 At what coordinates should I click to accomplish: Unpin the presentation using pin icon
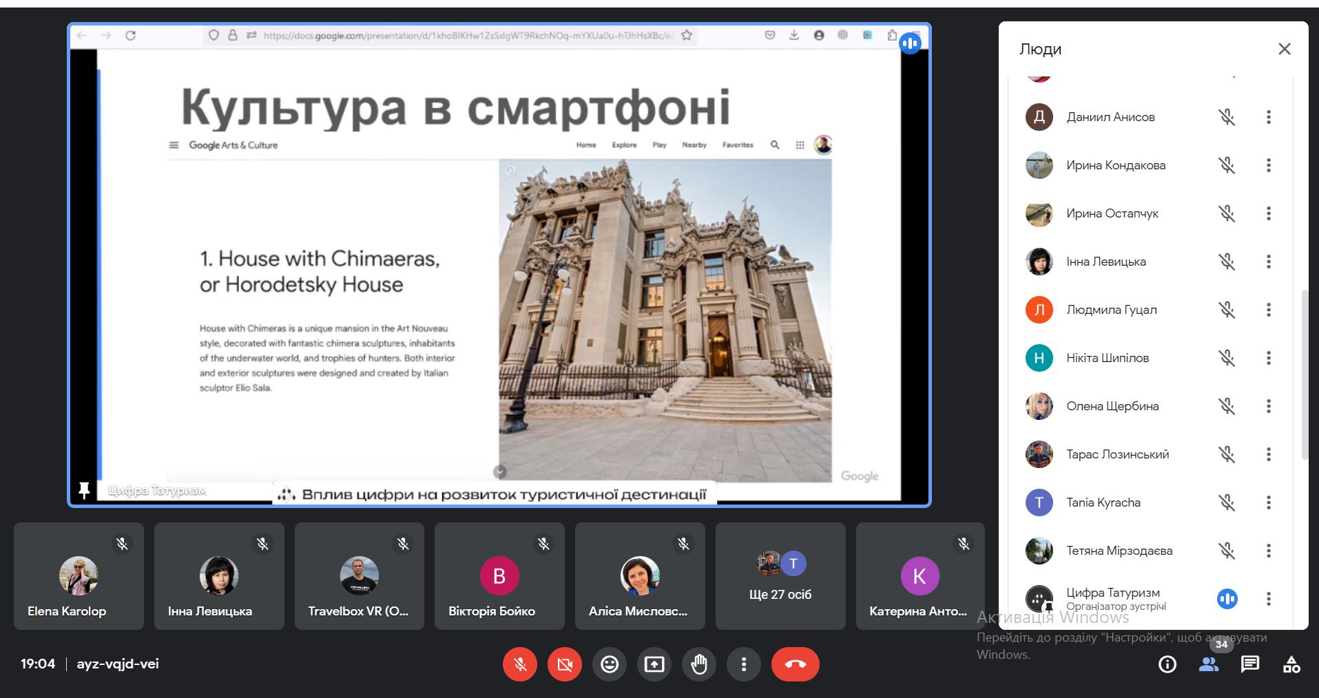(x=84, y=490)
